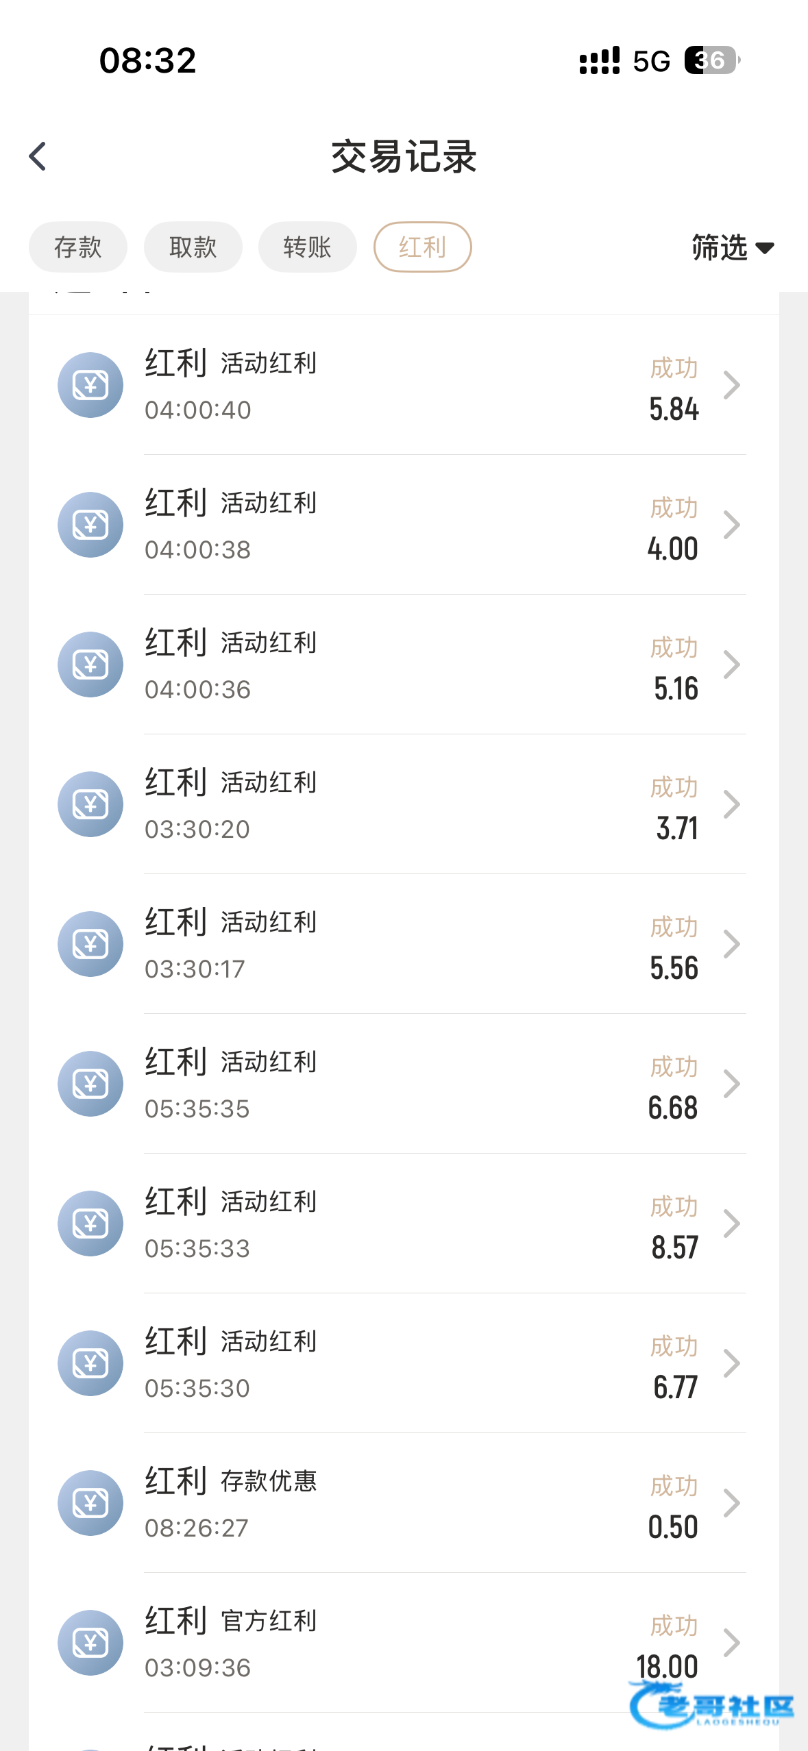Tap the yuan icon beside 03:30:20 entry
The image size is (808, 1751).
pyautogui.click(x=90, y=804)
